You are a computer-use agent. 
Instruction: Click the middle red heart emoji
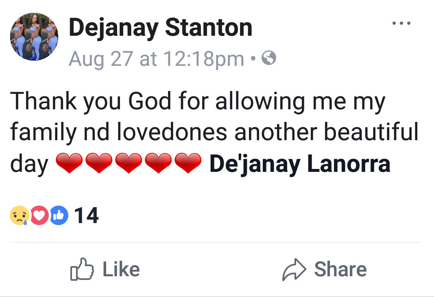pyautogui.click(x=129, y=164)
